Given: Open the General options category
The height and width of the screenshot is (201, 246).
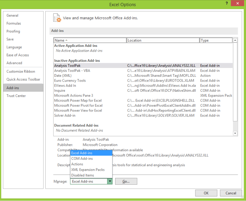Looking at the screenshot, I should [x=23, y=15].
